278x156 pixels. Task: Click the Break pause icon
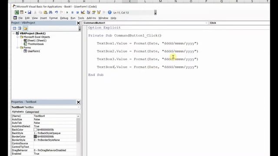pyautogui.click(x=73, y=13)
